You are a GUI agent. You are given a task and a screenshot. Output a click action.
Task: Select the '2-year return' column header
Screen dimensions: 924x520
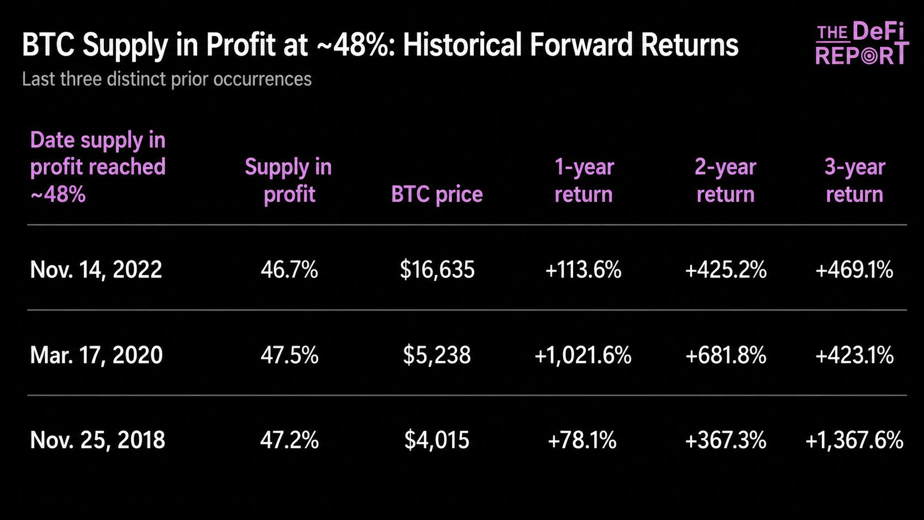tap(725, 181)
